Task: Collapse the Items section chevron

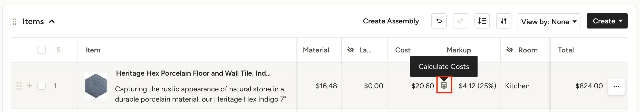Action: [x=52, y=21]
